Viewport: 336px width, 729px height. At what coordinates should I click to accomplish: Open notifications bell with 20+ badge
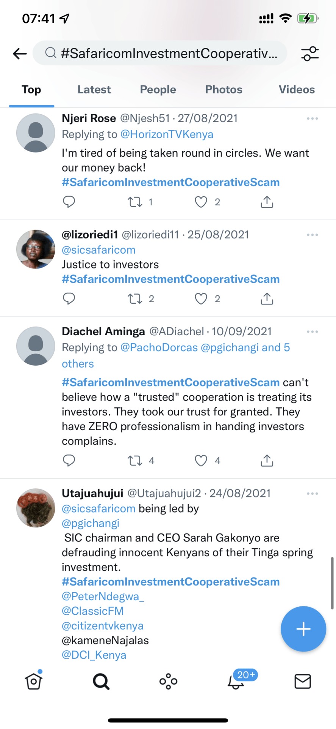(236, 682)
